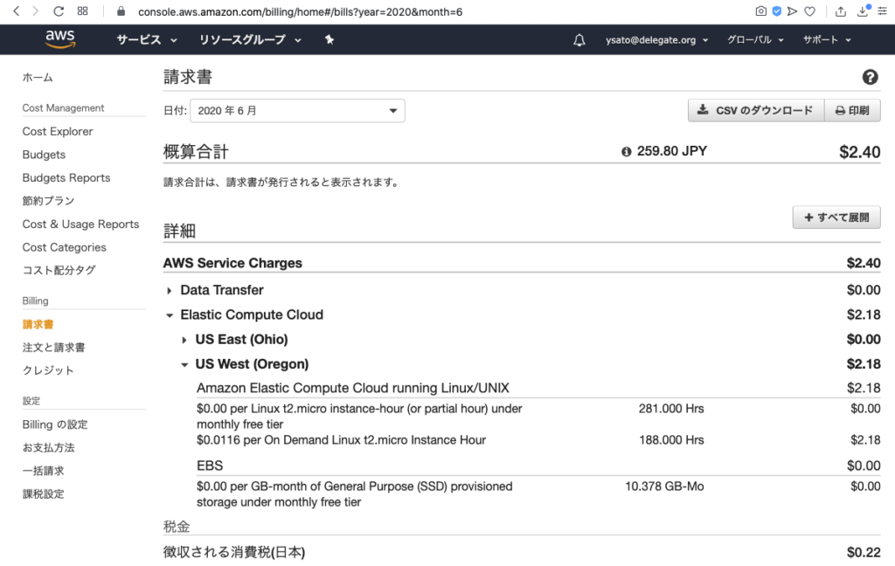This screenshot has height=566, width=895.
Task: Collapse the Elastic Compute Cloud section
Action: 170,315
